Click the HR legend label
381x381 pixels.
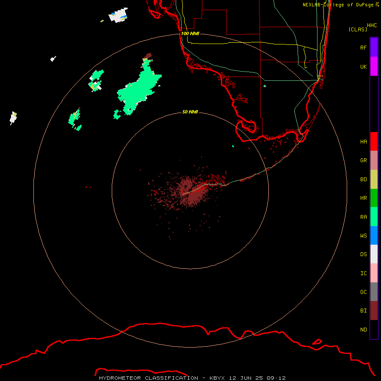click(364, 198)
